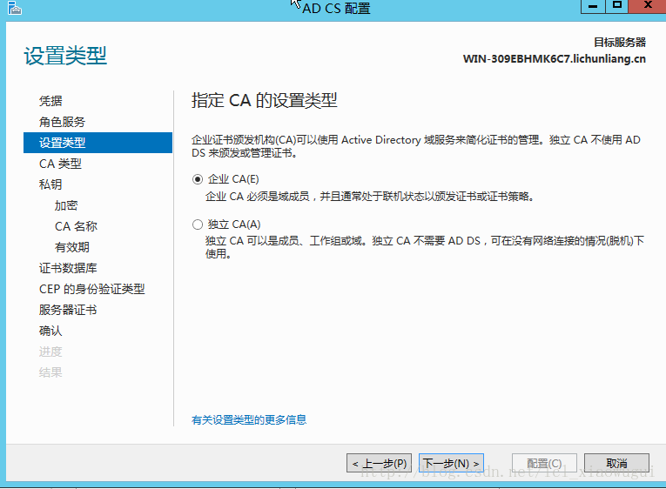The width and height of the screenshot is (666, 489).
Task: Click the 目标服务器 label
Action: point(620,43)
